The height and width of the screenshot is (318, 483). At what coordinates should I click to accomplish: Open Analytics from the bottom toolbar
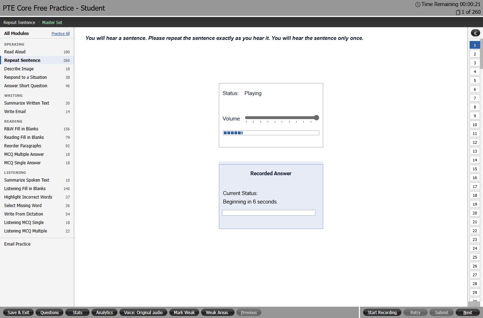click(104, 313)
